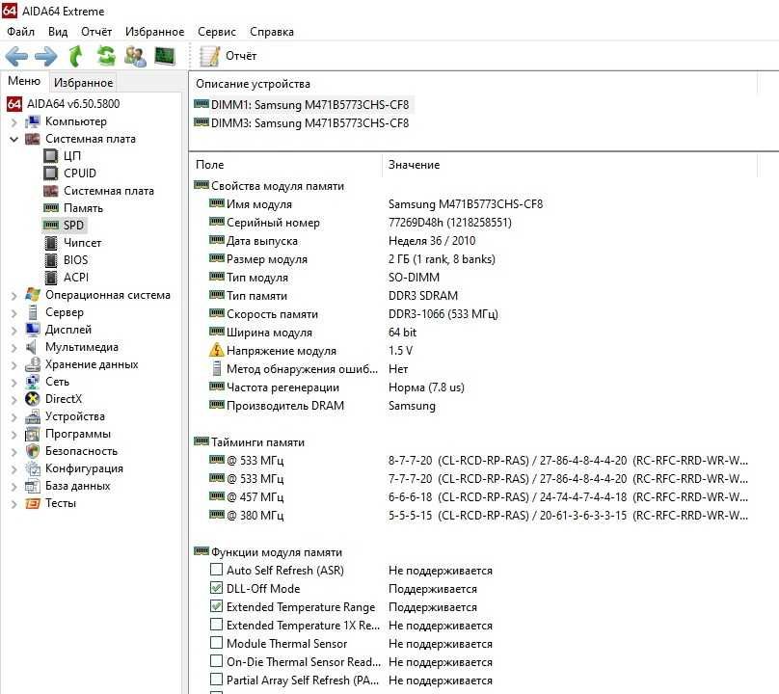The image size is (779, 694).
Task: Click the Поле column header
Action: [x=285, y=165]
